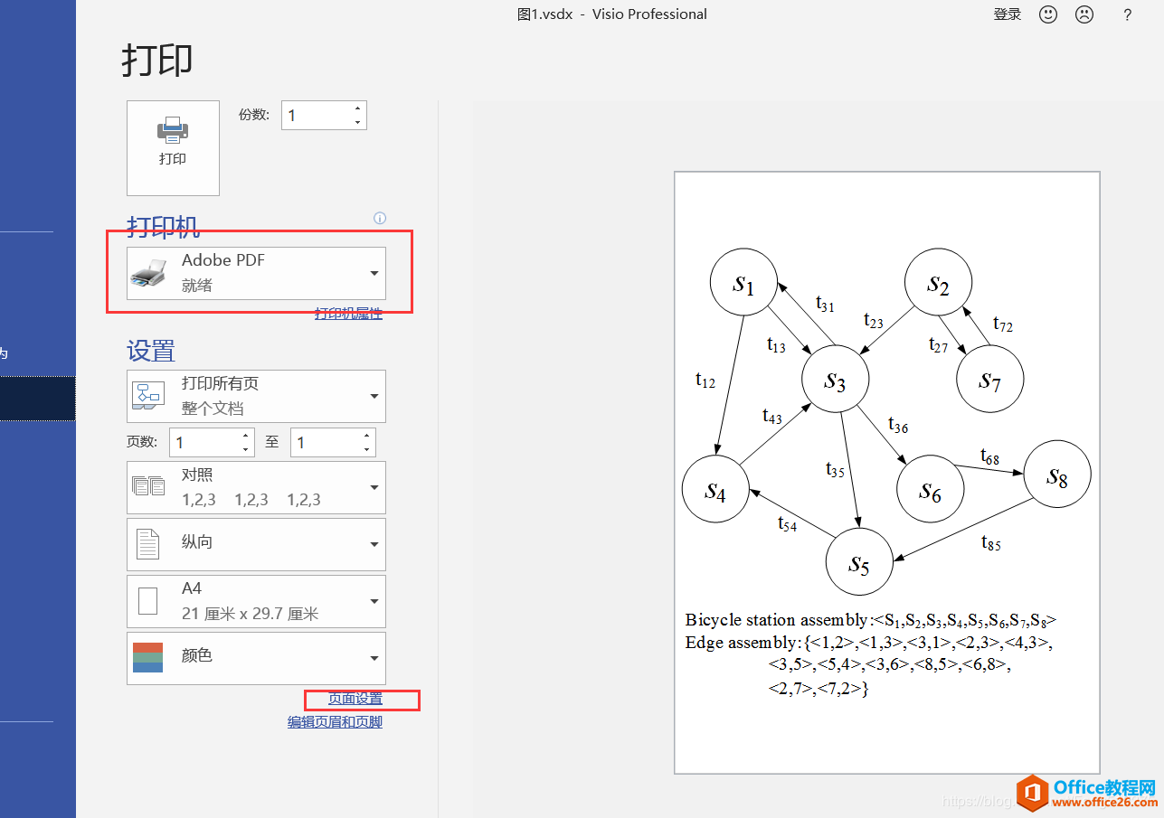
Task: Click the printer info icon
Action: coord(380,218)
